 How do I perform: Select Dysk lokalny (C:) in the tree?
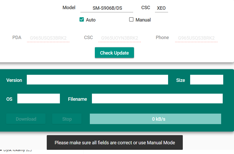pyautogui.click(x=17, y=151)
